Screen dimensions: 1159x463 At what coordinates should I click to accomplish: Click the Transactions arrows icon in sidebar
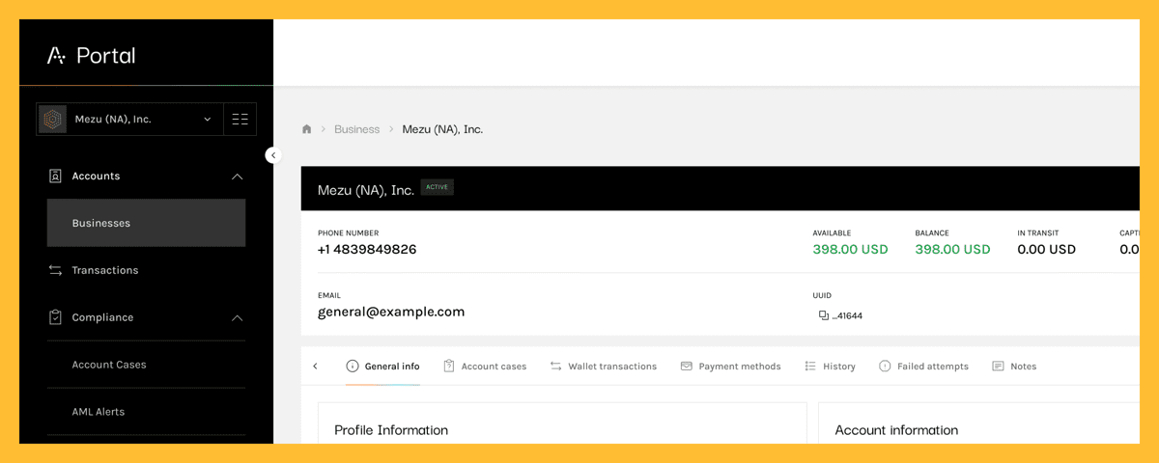55,271
